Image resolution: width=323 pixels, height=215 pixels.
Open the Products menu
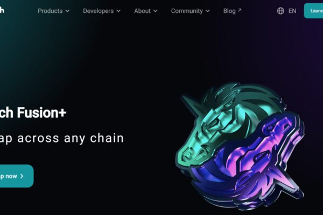[x=53, y=11]
